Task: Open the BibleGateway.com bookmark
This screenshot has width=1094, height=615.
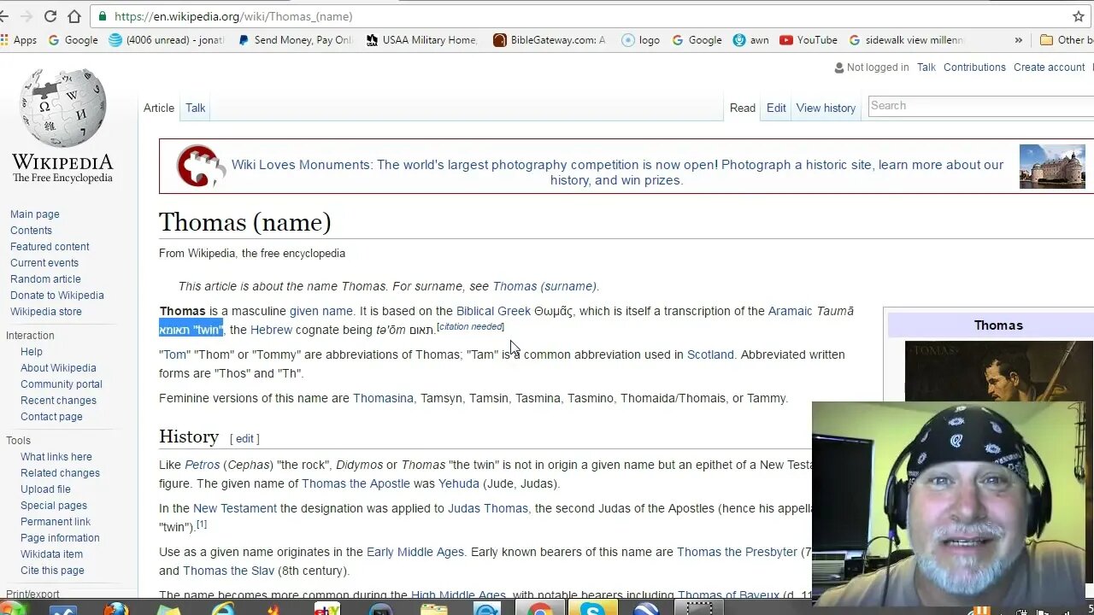Action: tap(550, 40)
